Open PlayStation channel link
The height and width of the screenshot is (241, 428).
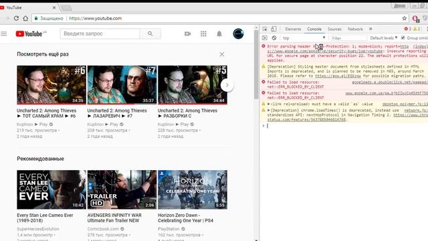[x=169, y=229]
